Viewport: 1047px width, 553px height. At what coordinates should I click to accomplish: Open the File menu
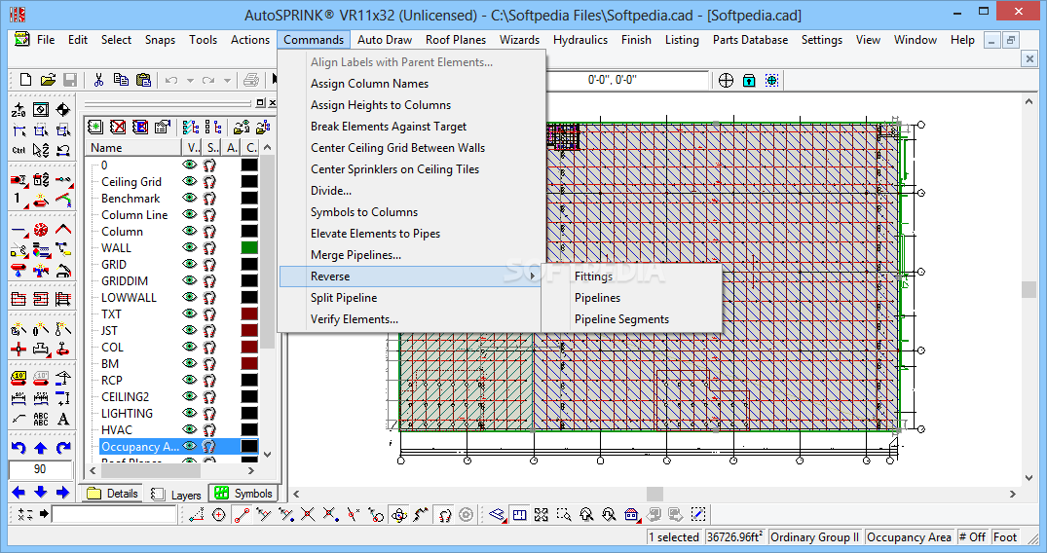46,39
